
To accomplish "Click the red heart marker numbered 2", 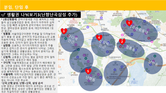I will click(122, 42).
